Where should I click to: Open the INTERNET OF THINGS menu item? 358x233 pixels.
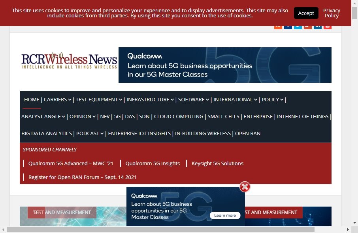(x=303, y=116)
